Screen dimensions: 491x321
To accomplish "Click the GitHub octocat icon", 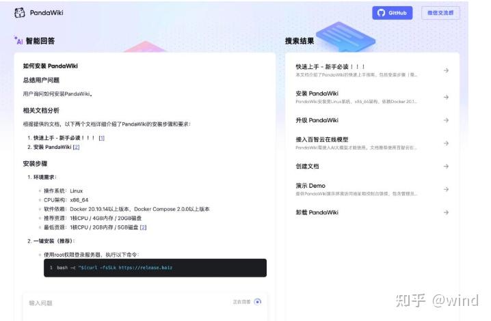I will [381, 13].
